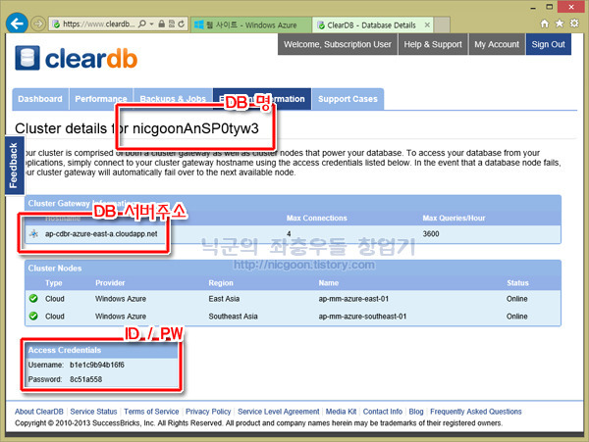The image size is (589, 442).
Task: Open the browser home icon
Action: click(544, 24)
